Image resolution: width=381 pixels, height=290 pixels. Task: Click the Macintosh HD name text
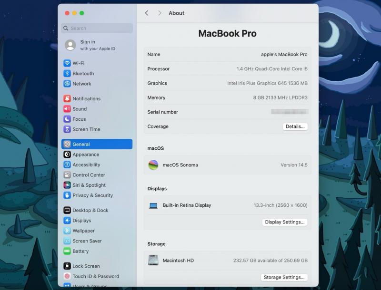(x=178, y=261)
